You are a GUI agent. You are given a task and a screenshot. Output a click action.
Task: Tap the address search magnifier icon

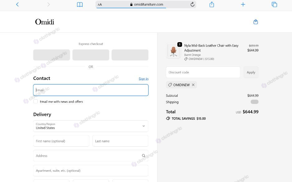pos(144,155)
